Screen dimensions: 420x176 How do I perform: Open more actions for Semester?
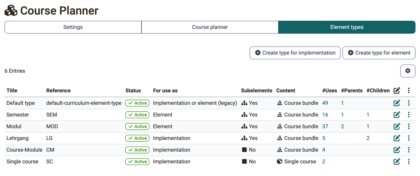409,115
